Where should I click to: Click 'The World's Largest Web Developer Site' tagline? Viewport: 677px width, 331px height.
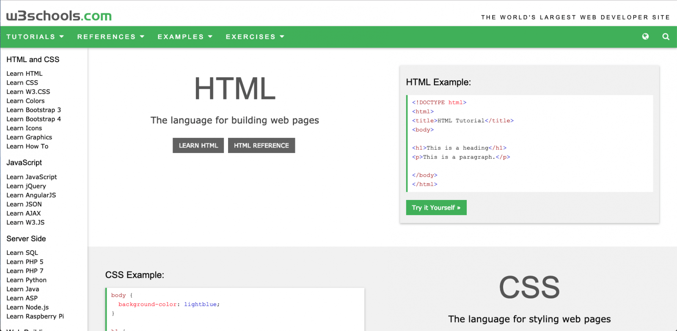(575, 17)
